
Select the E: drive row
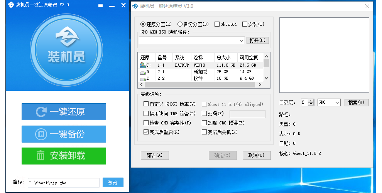[201, 78]
